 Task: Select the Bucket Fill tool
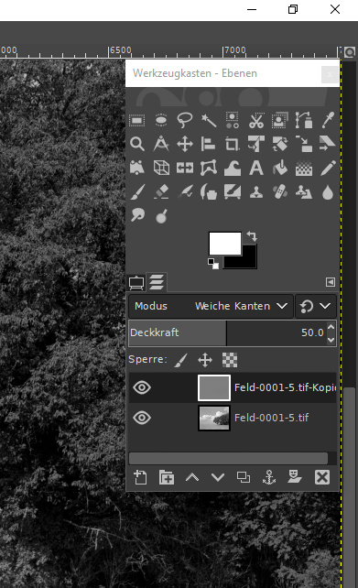click(280, 168)
